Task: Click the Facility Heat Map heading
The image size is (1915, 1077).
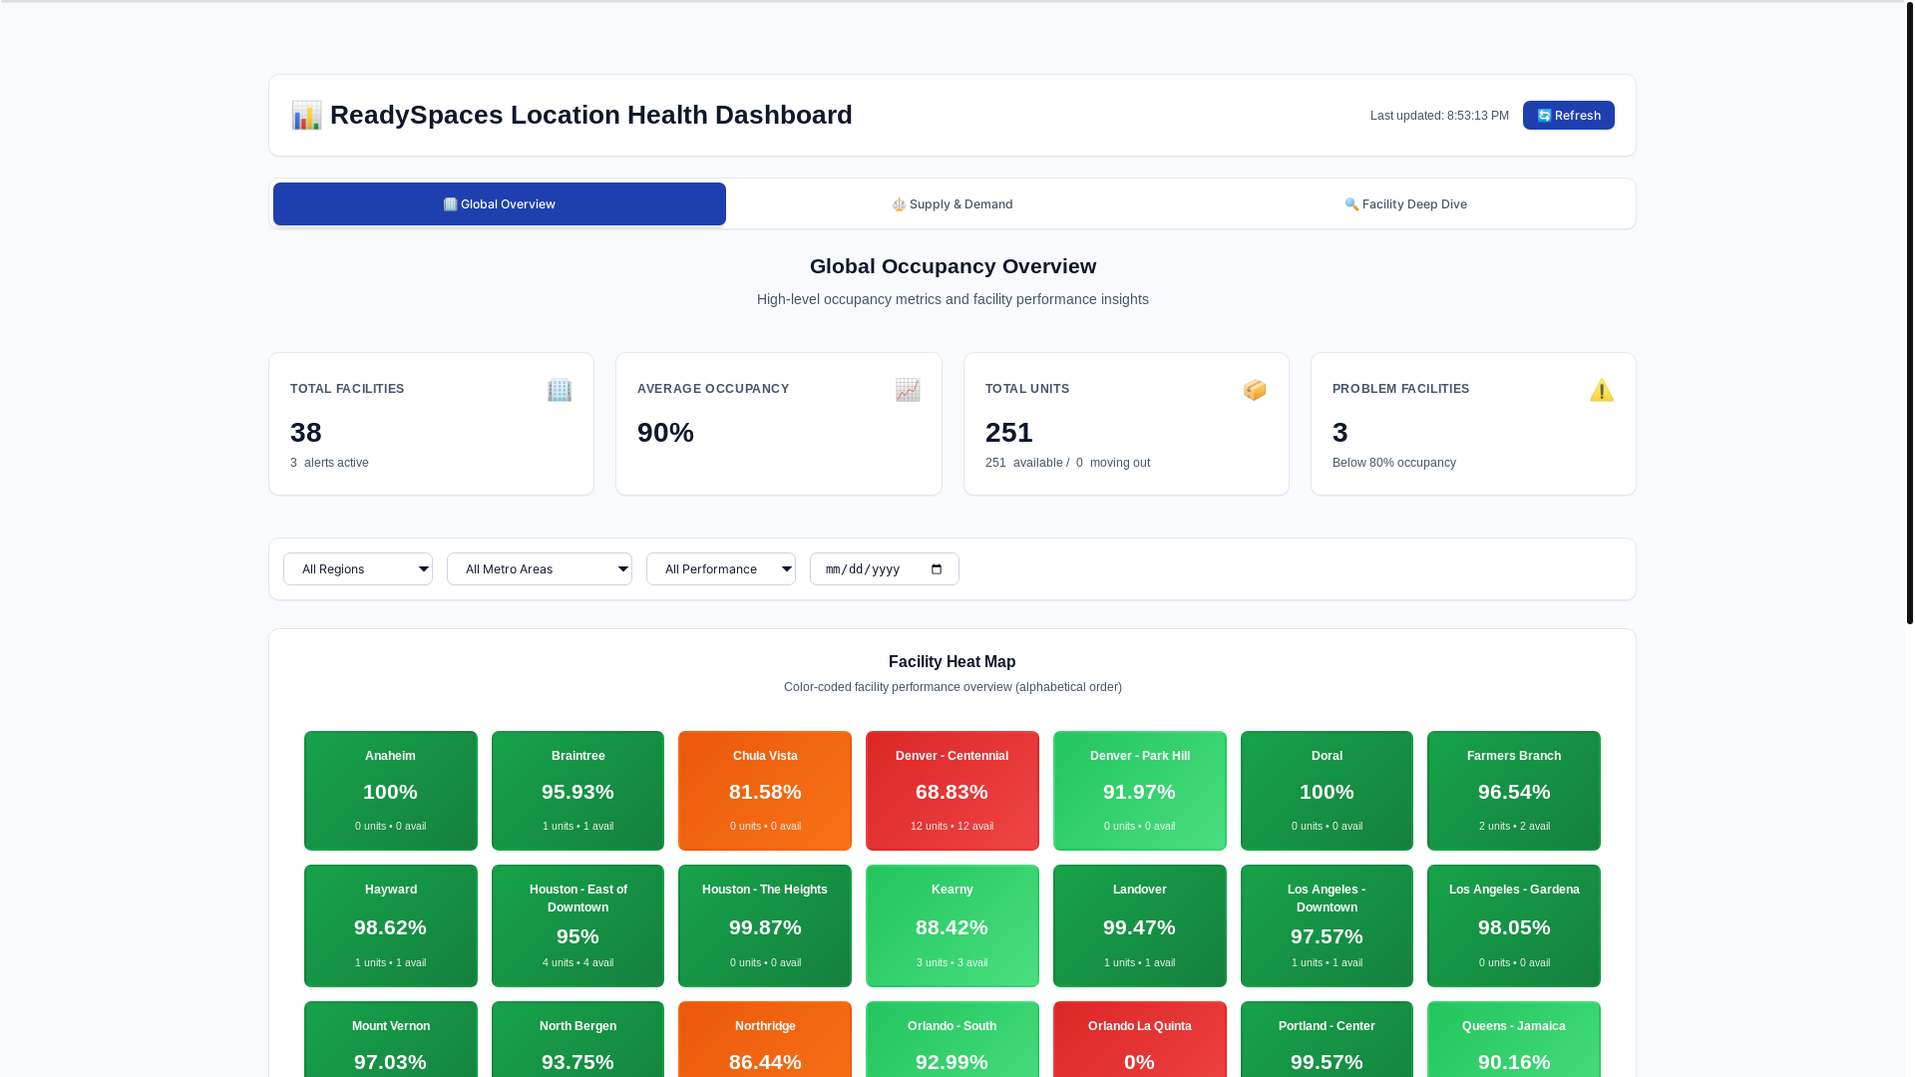Action: pos(953,662)
